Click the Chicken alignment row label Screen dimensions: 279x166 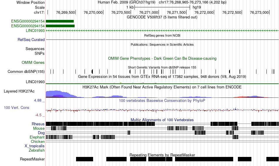[x=38, y=141]
